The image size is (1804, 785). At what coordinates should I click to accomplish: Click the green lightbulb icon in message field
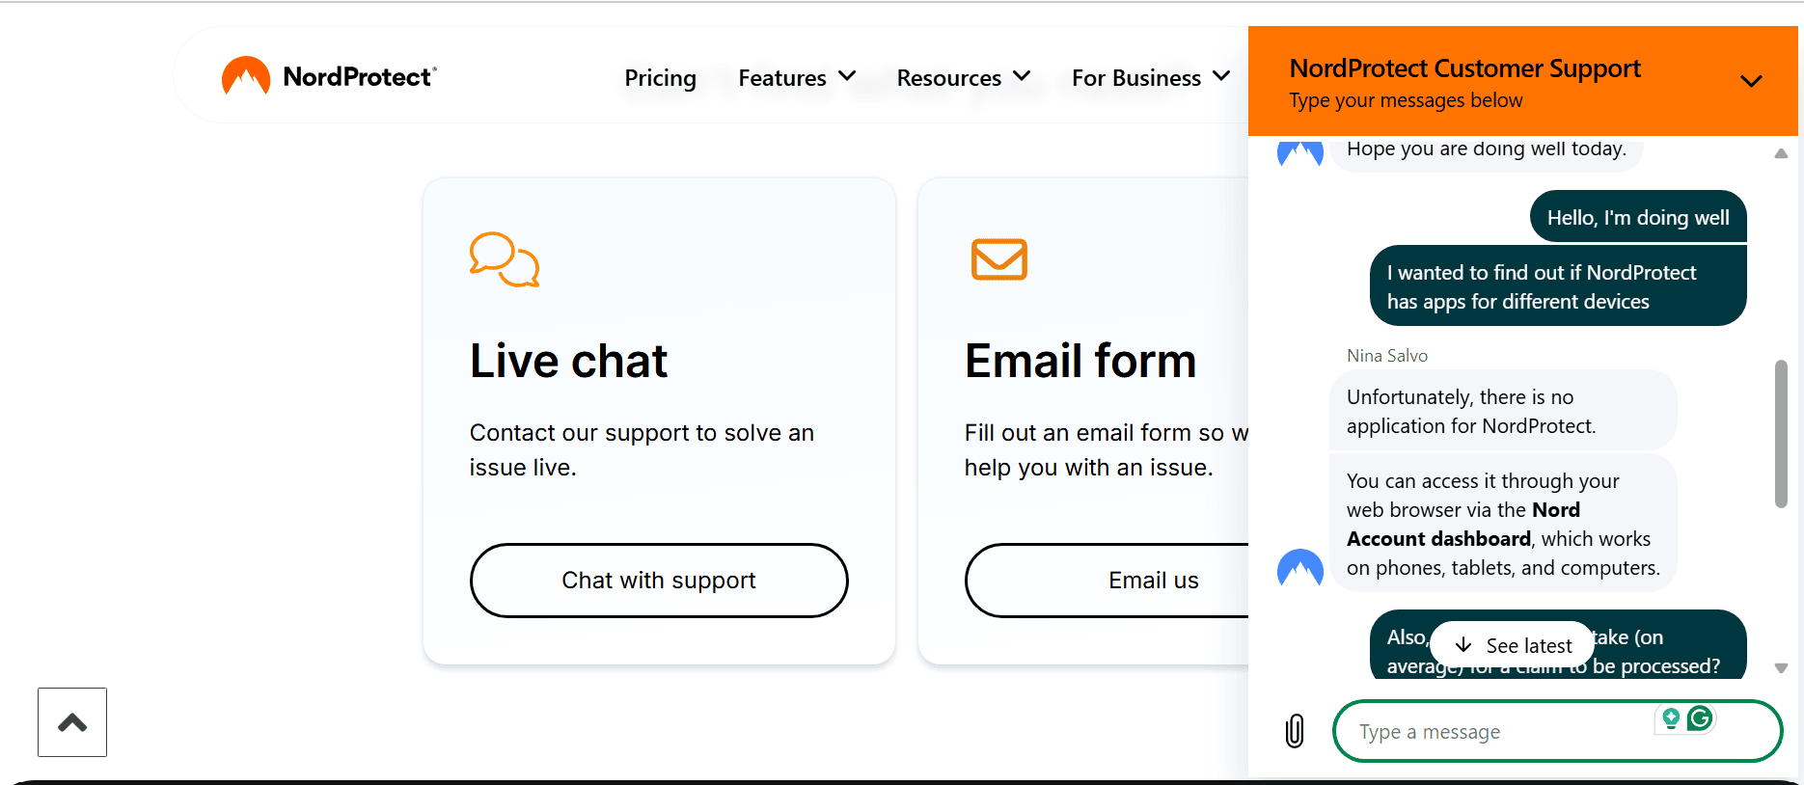(1671, 717)
